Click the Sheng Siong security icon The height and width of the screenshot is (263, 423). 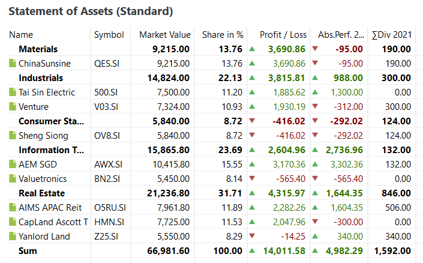coord(13,136)
